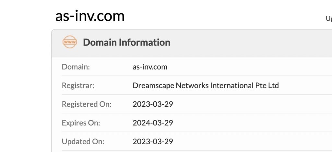The height and width of the screenshot is (152, 332).
Task: Click the "Updated On:" field label
Action: coord(83,141)
